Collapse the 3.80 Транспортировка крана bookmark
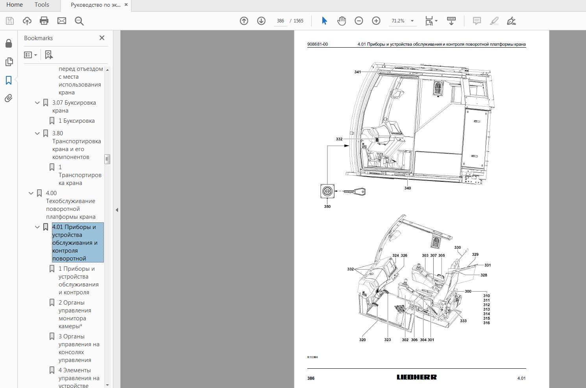 [37, 133]
